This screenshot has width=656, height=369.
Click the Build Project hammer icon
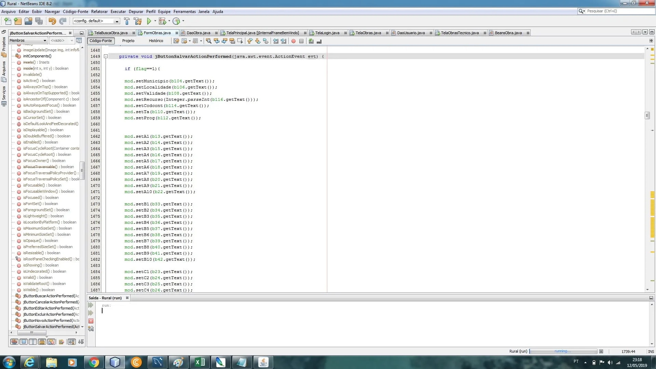pos(127,21)
